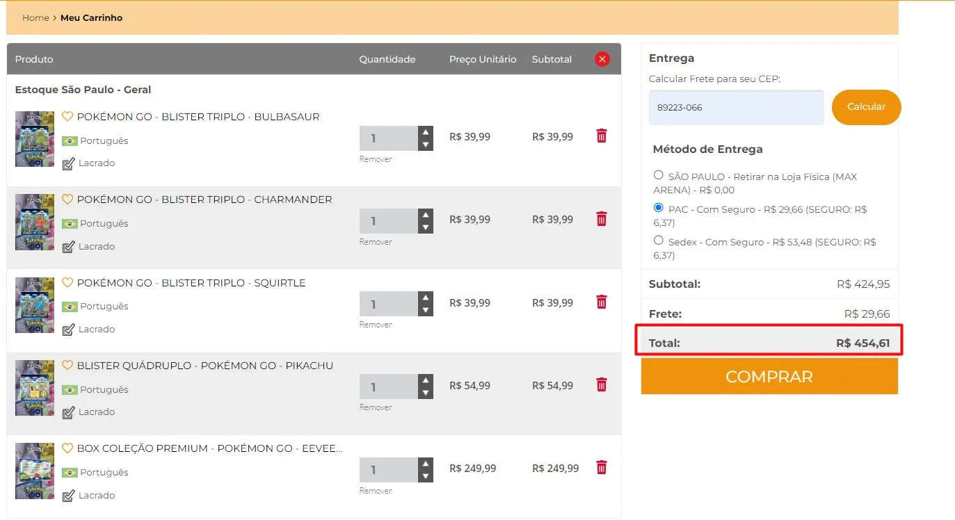The width and height of the screenshot is (955, 520).
Task: Click Remover under Pikachu quantity
Action: tap(376, 407)
